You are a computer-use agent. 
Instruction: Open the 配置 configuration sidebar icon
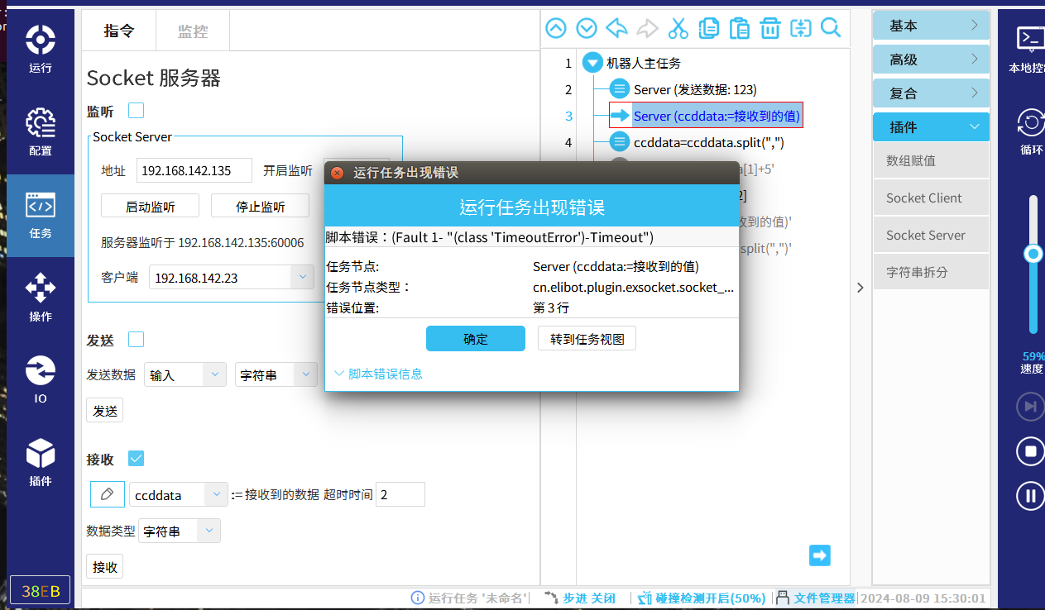click(x=41, y=132)
